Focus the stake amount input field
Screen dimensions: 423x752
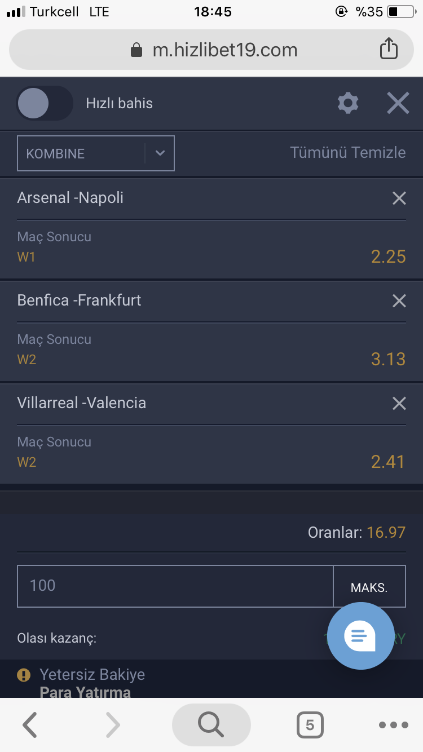pyautogui.click(x=175, y=586)
